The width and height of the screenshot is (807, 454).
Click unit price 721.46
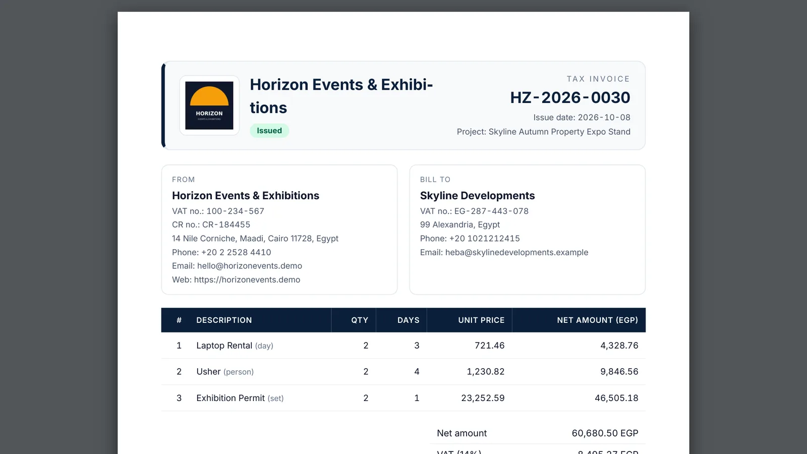pyautogui.click(x=489, y=346)
